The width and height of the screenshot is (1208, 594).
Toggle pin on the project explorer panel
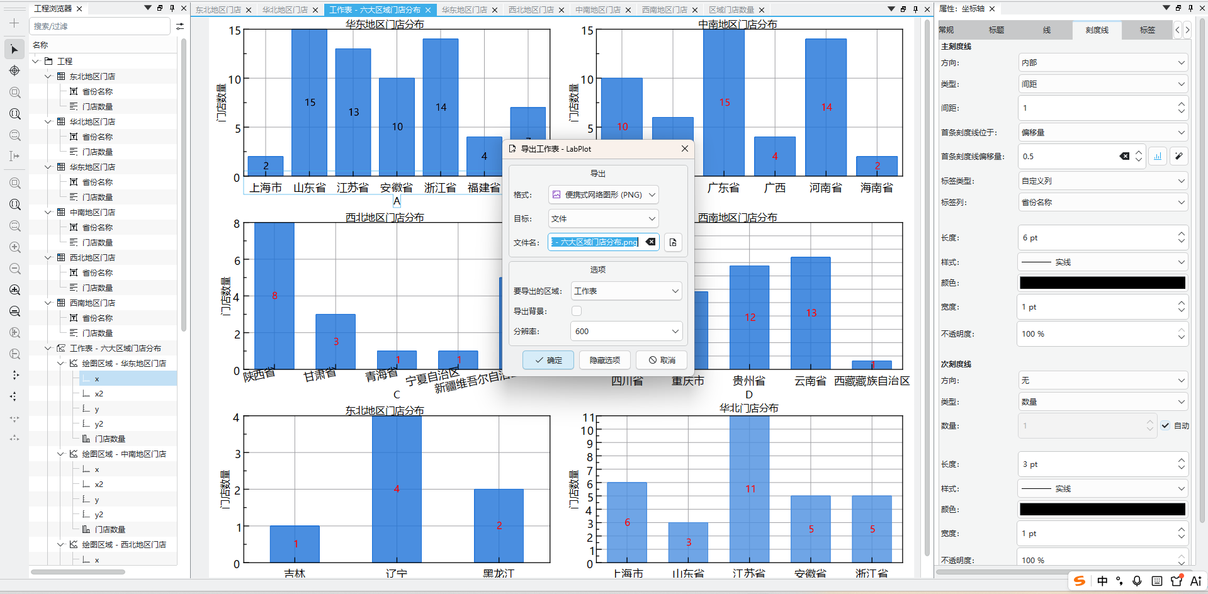pos(172,8)
